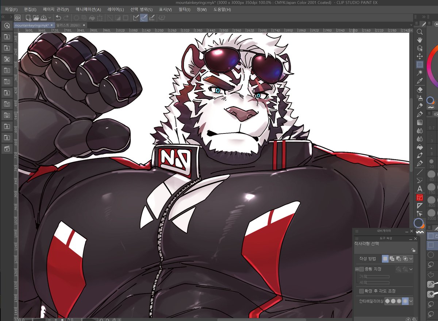The height and width of the screenshot is (321, 438).
Task: Click the main drawing color circle in toolbox
Action: 418,223
